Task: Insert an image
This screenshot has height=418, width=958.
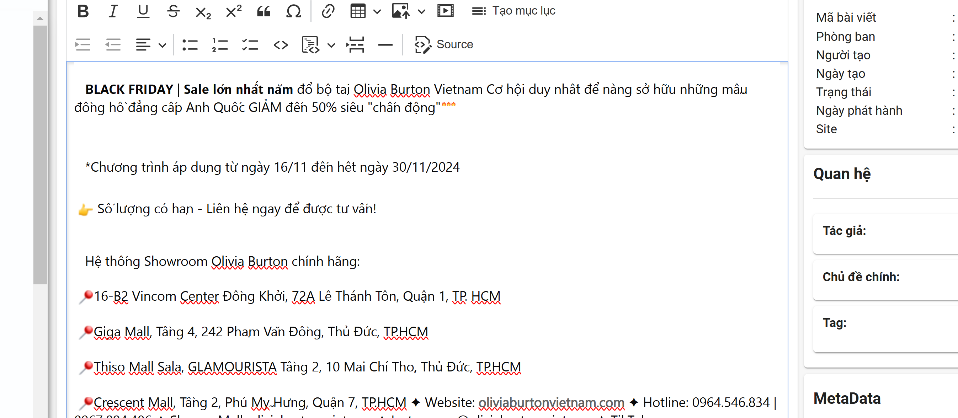Action: point(401,11)
